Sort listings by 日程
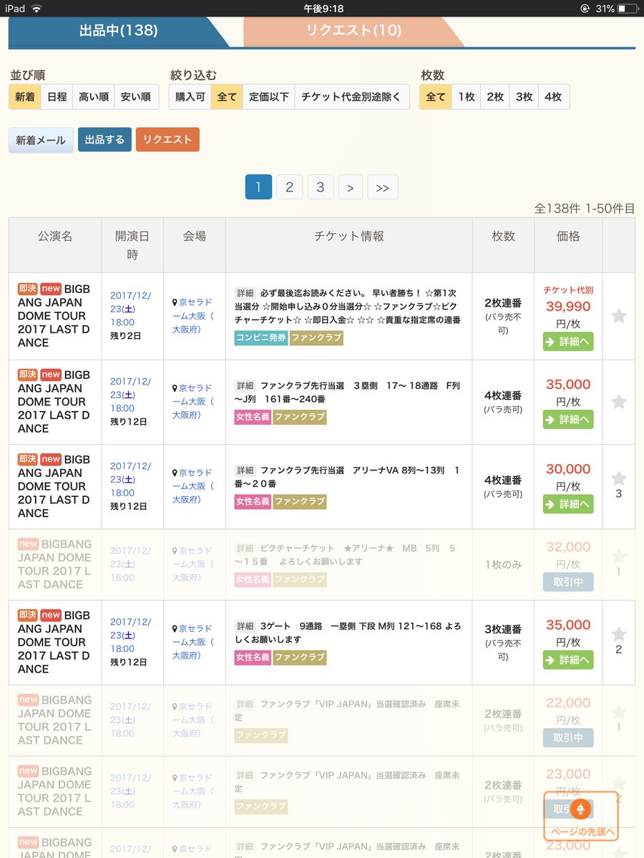Image resolution: width=644 pixels, height=858 pixels. point(57,97)
